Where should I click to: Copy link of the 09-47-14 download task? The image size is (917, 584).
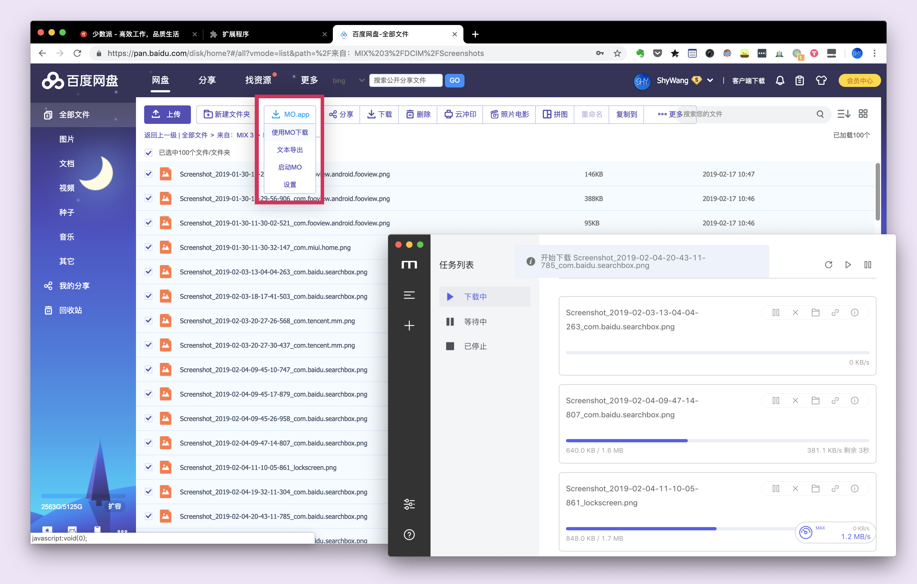click(835, 400)
